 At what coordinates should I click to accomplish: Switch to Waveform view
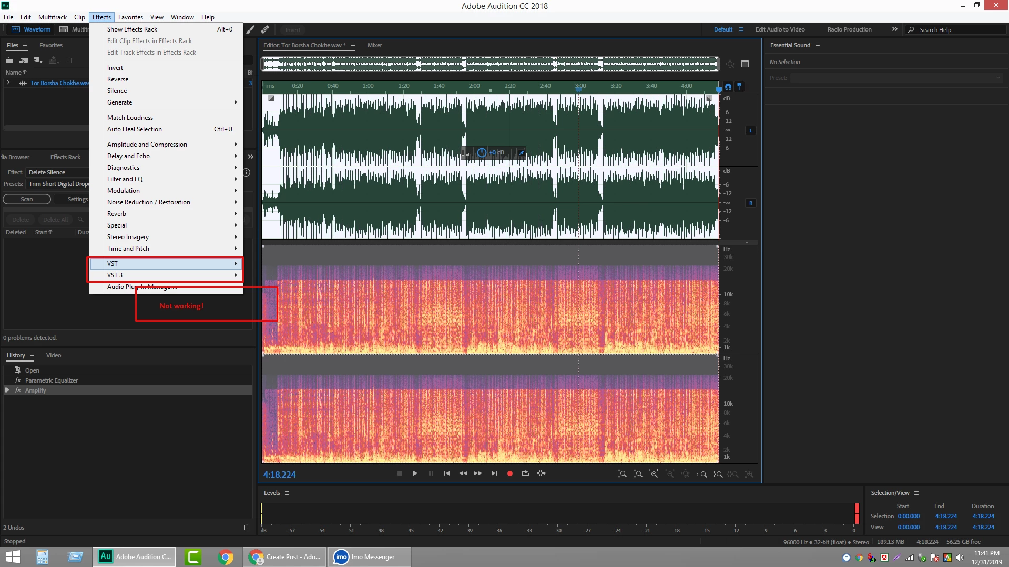[x=31, y=29]
